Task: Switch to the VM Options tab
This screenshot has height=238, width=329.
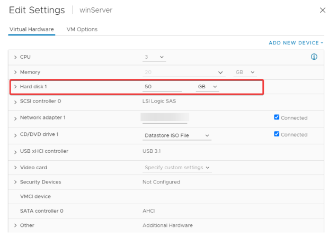Action: point(82,29)
